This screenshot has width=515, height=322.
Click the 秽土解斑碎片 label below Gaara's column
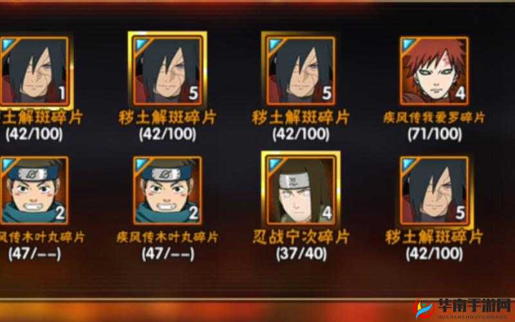(434, 237)
